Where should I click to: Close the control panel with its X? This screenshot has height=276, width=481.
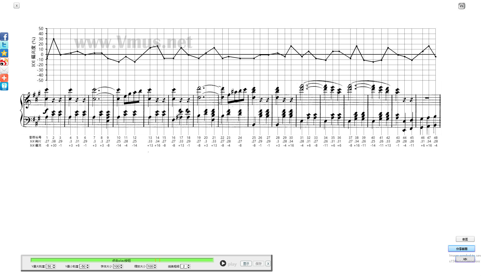pyautogui.click(x=268, y=264)
